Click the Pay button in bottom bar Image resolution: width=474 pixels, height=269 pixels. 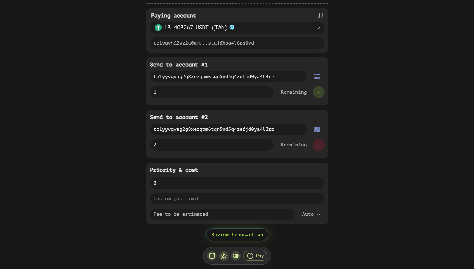coord(255,256)
